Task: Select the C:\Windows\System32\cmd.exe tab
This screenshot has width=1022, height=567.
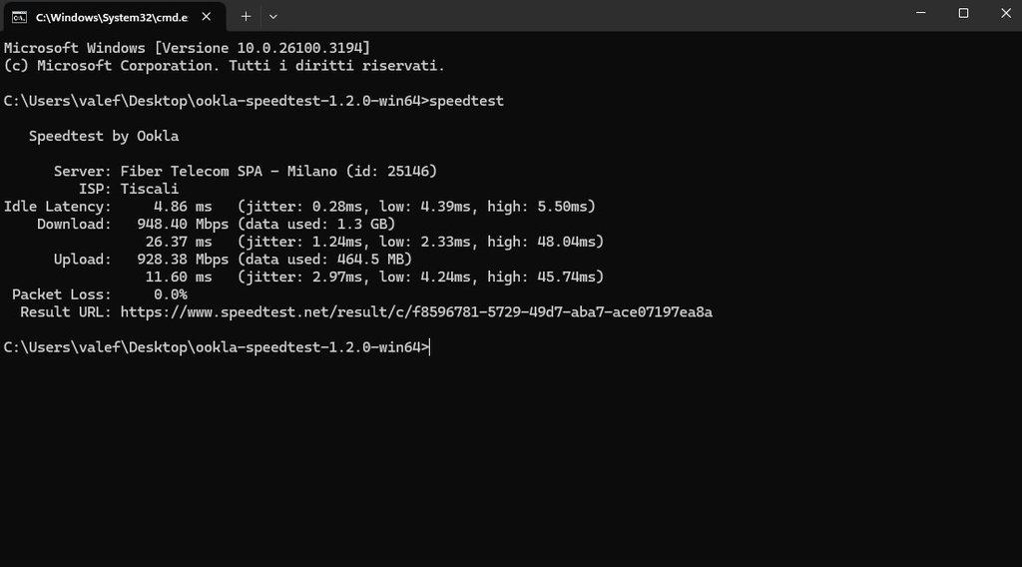Action: 110,17
